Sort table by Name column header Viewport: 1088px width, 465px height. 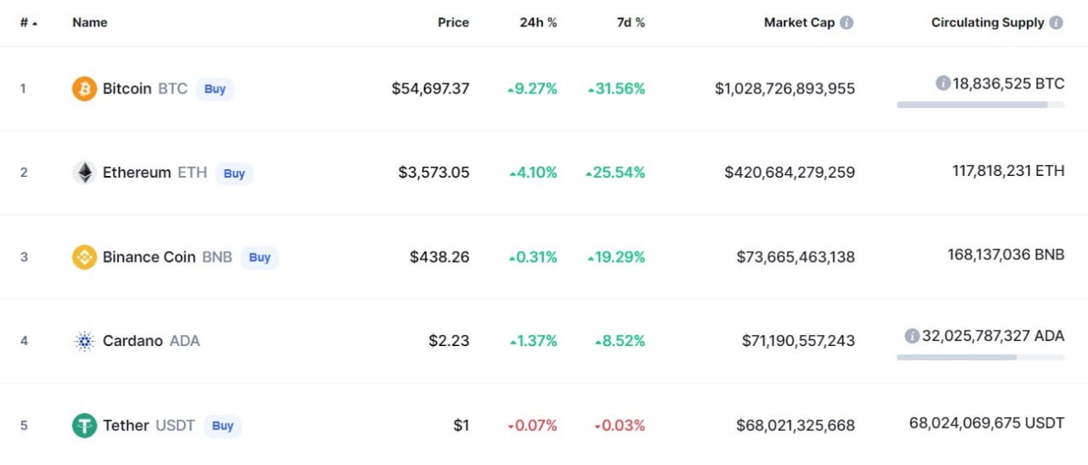pyautogui.click(x=89, y=23)
